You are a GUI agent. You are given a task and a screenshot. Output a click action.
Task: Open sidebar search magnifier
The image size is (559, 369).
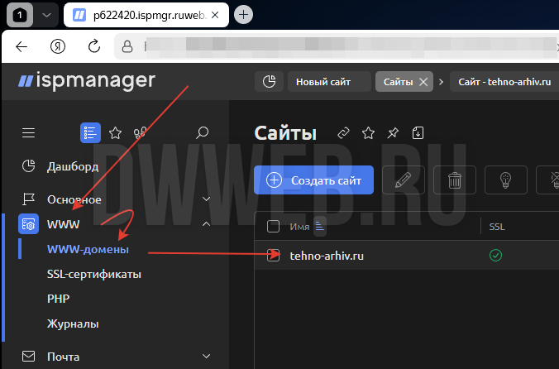coord(202,132)
